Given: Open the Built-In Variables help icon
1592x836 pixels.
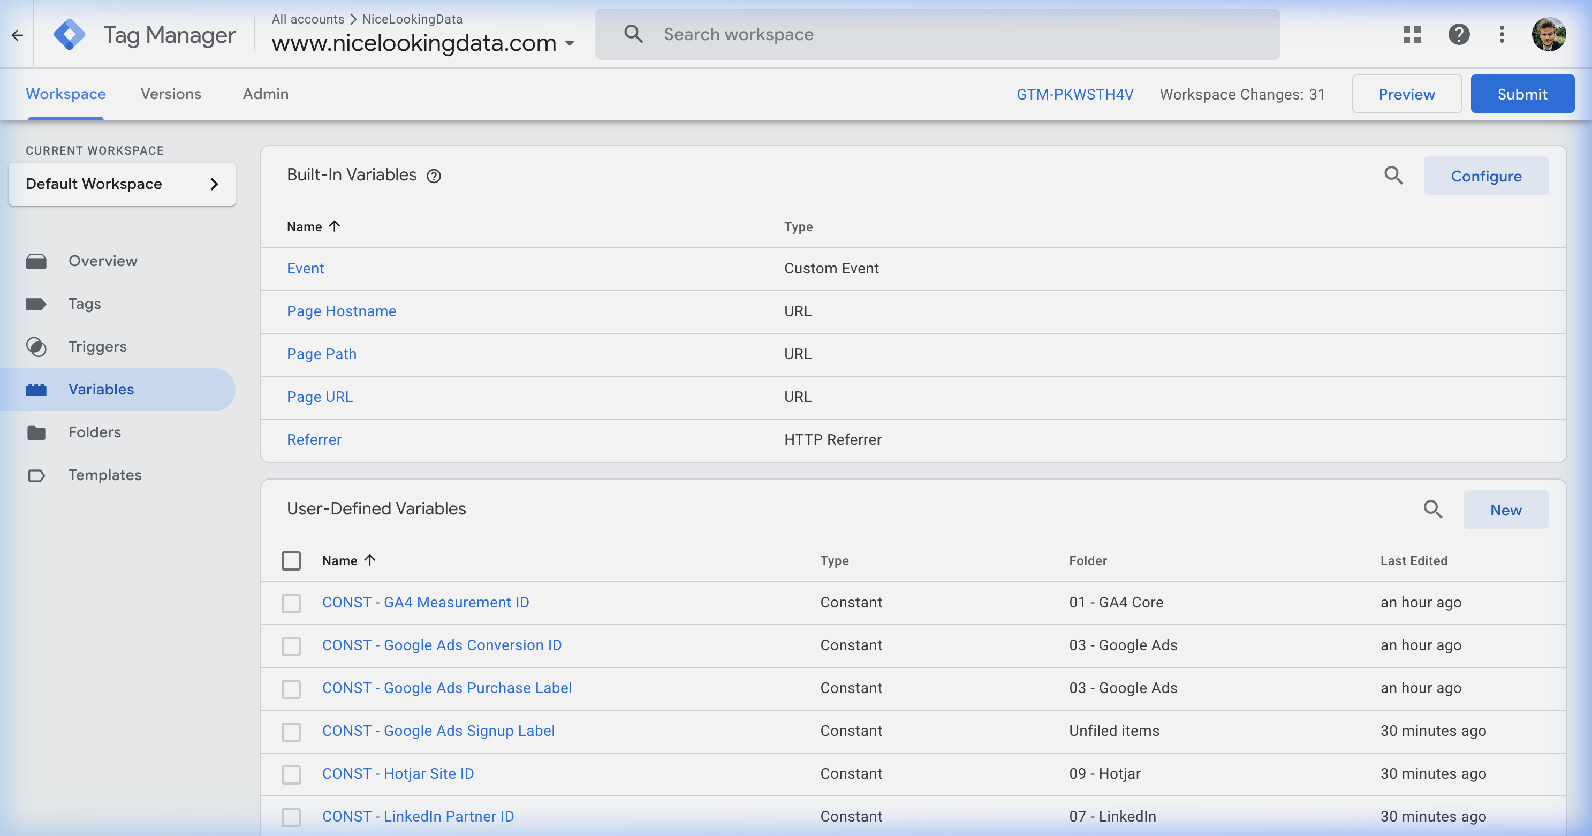Looking at the screenshot, I should tap(435, 176).
